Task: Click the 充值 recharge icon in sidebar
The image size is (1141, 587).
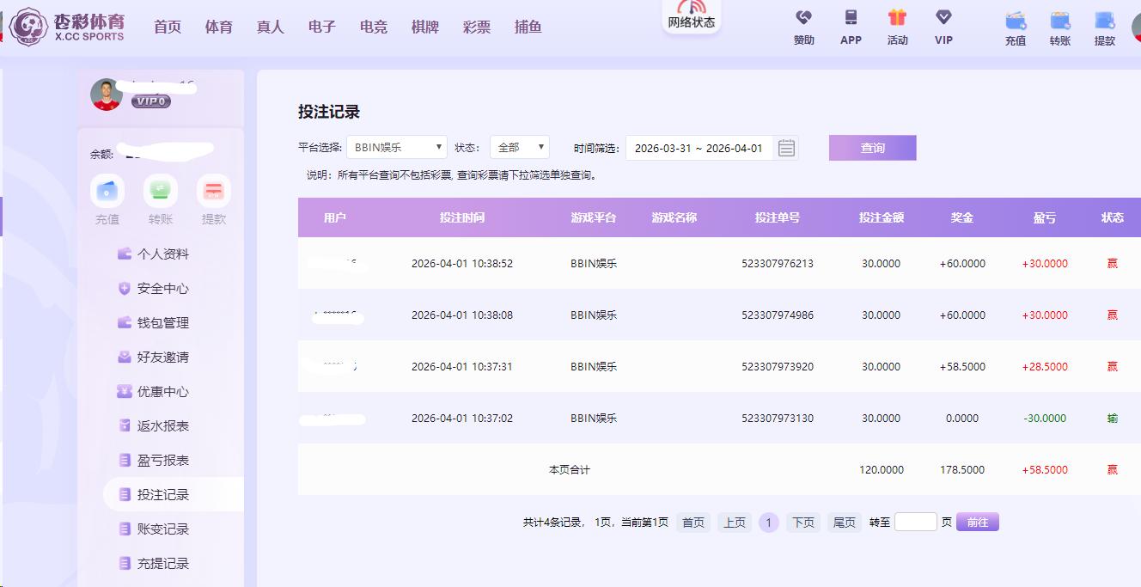Action: pos(107,191)
